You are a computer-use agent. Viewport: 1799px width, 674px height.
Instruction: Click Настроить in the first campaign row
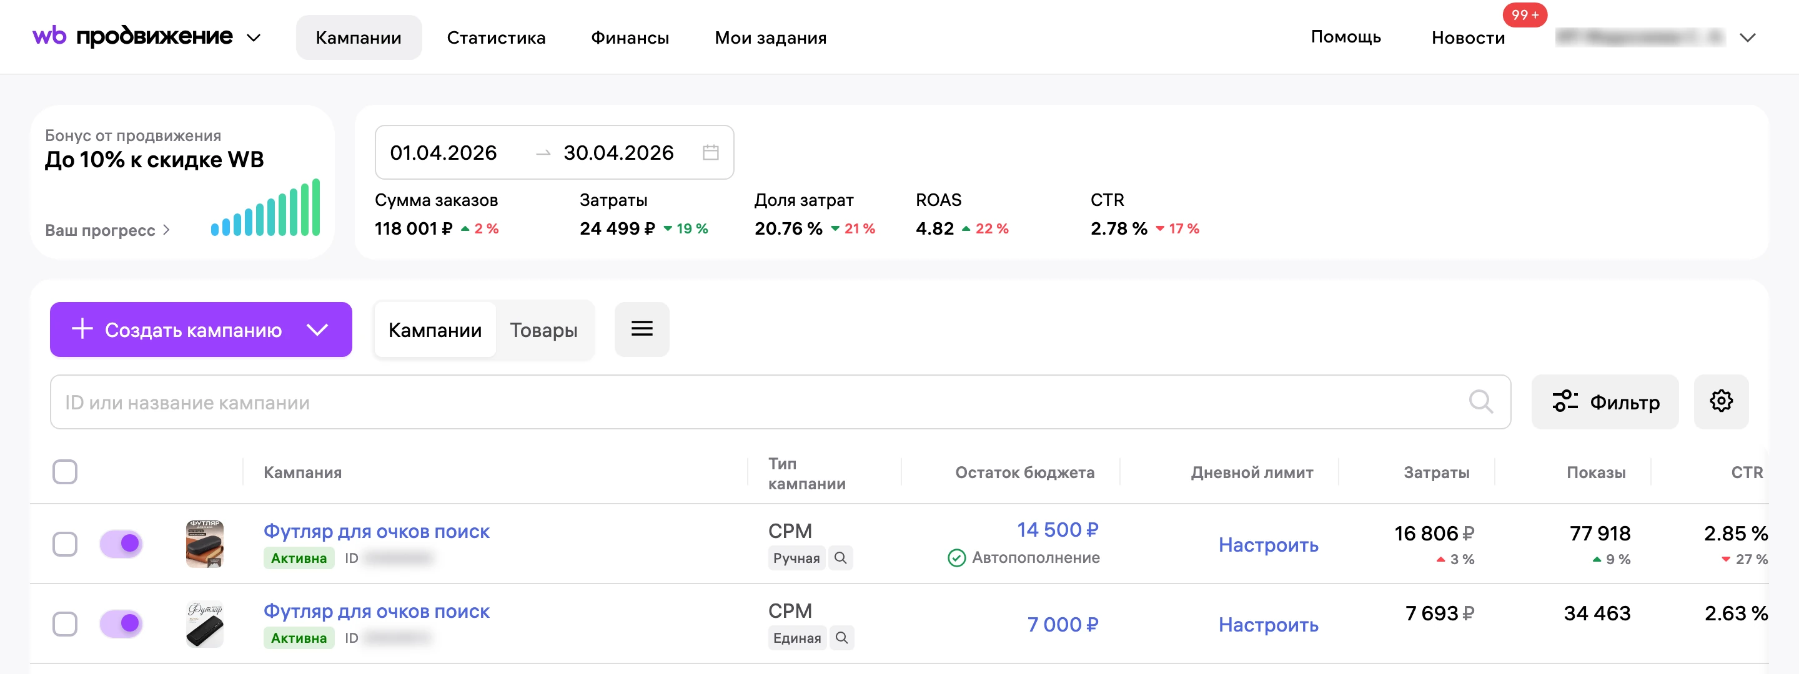(x=1268, y=545)
